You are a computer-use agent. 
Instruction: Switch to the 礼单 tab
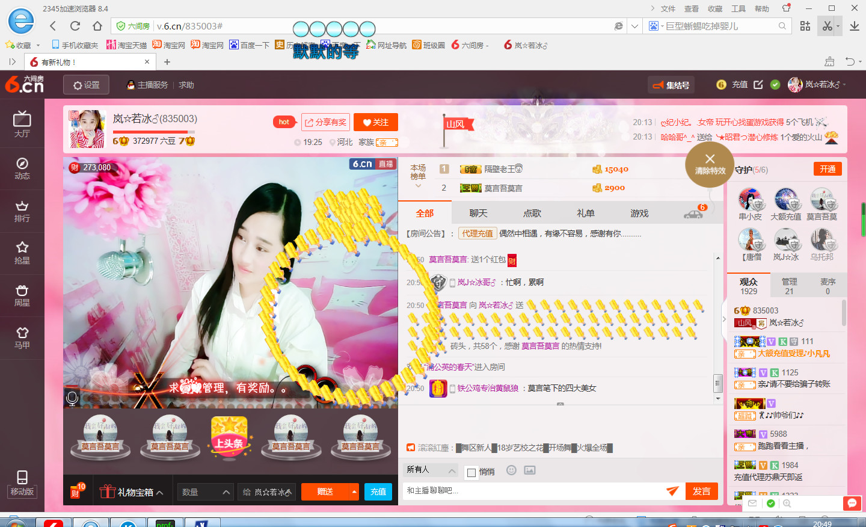click(586, 214)
